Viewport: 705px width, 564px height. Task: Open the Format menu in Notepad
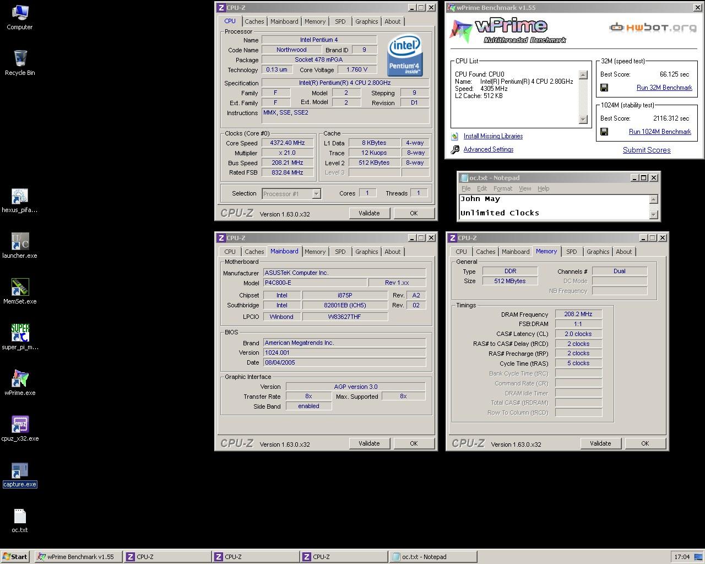click(x=502, y=188)
